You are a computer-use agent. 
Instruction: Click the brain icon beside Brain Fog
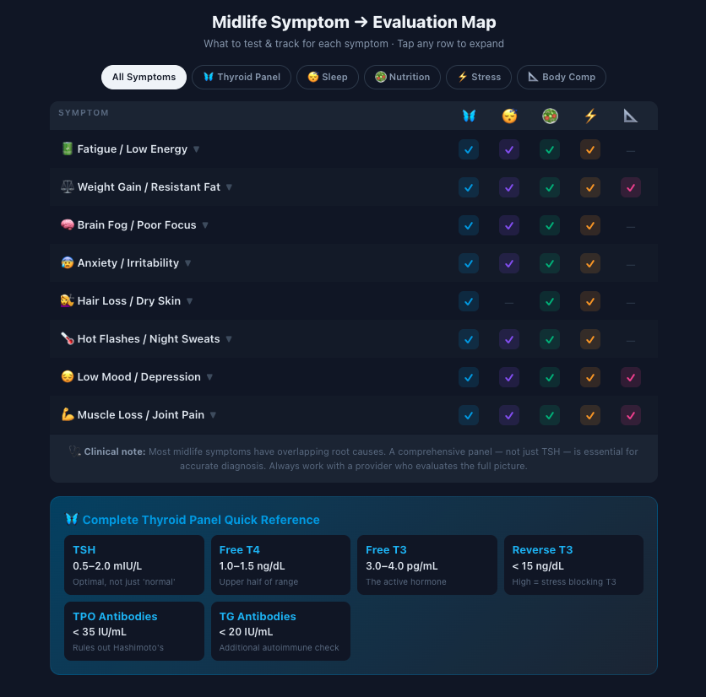[68, 225]
